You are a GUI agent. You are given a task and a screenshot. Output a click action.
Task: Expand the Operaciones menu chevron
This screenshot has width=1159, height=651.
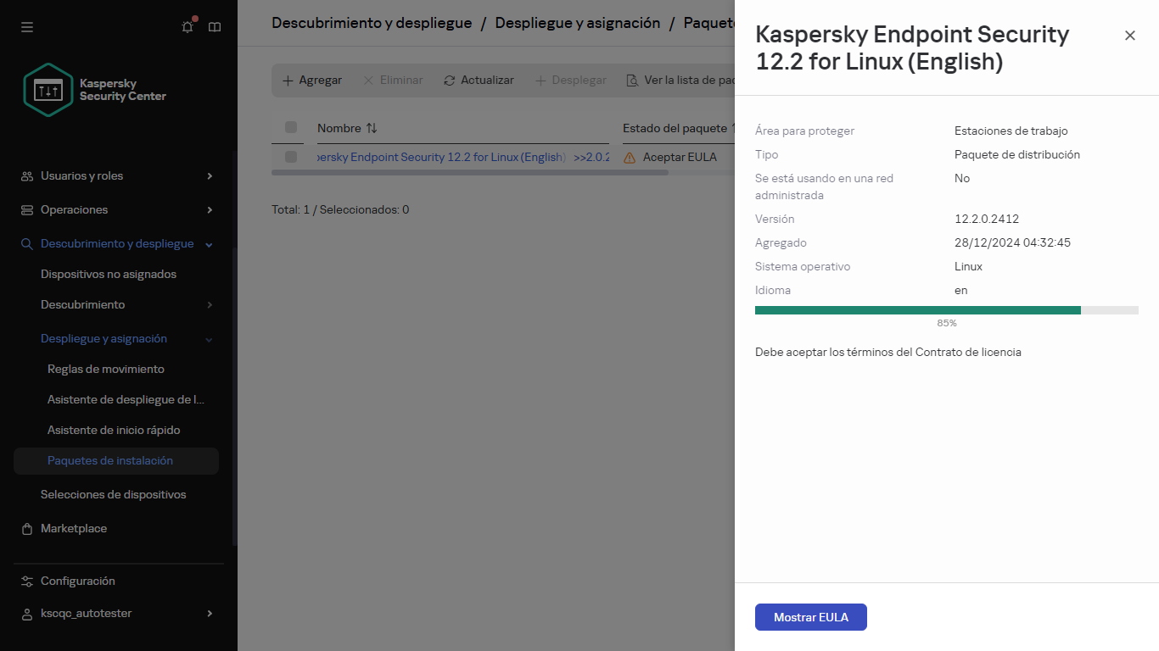pyautogui.click(x=210, y=209)
